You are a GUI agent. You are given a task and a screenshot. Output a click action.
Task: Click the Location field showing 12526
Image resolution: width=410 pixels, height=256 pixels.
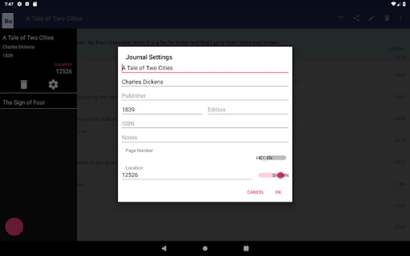point(186,175)
